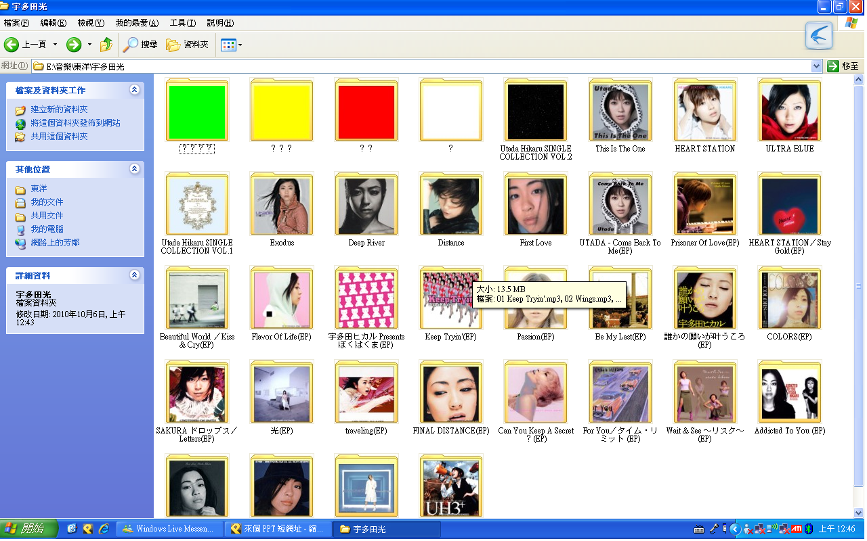Screen dimensions: 867x541
Task: Select the Deep River folder
Action: [366, 206]
